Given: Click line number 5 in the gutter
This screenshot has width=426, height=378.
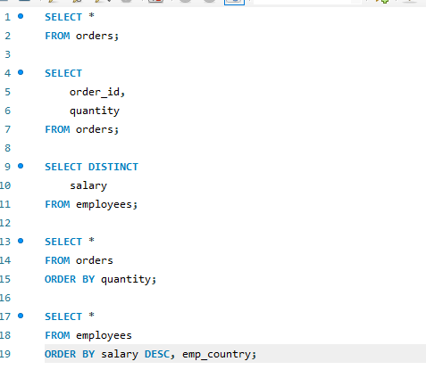Looking at the screenshot, I should click(7, 92).
